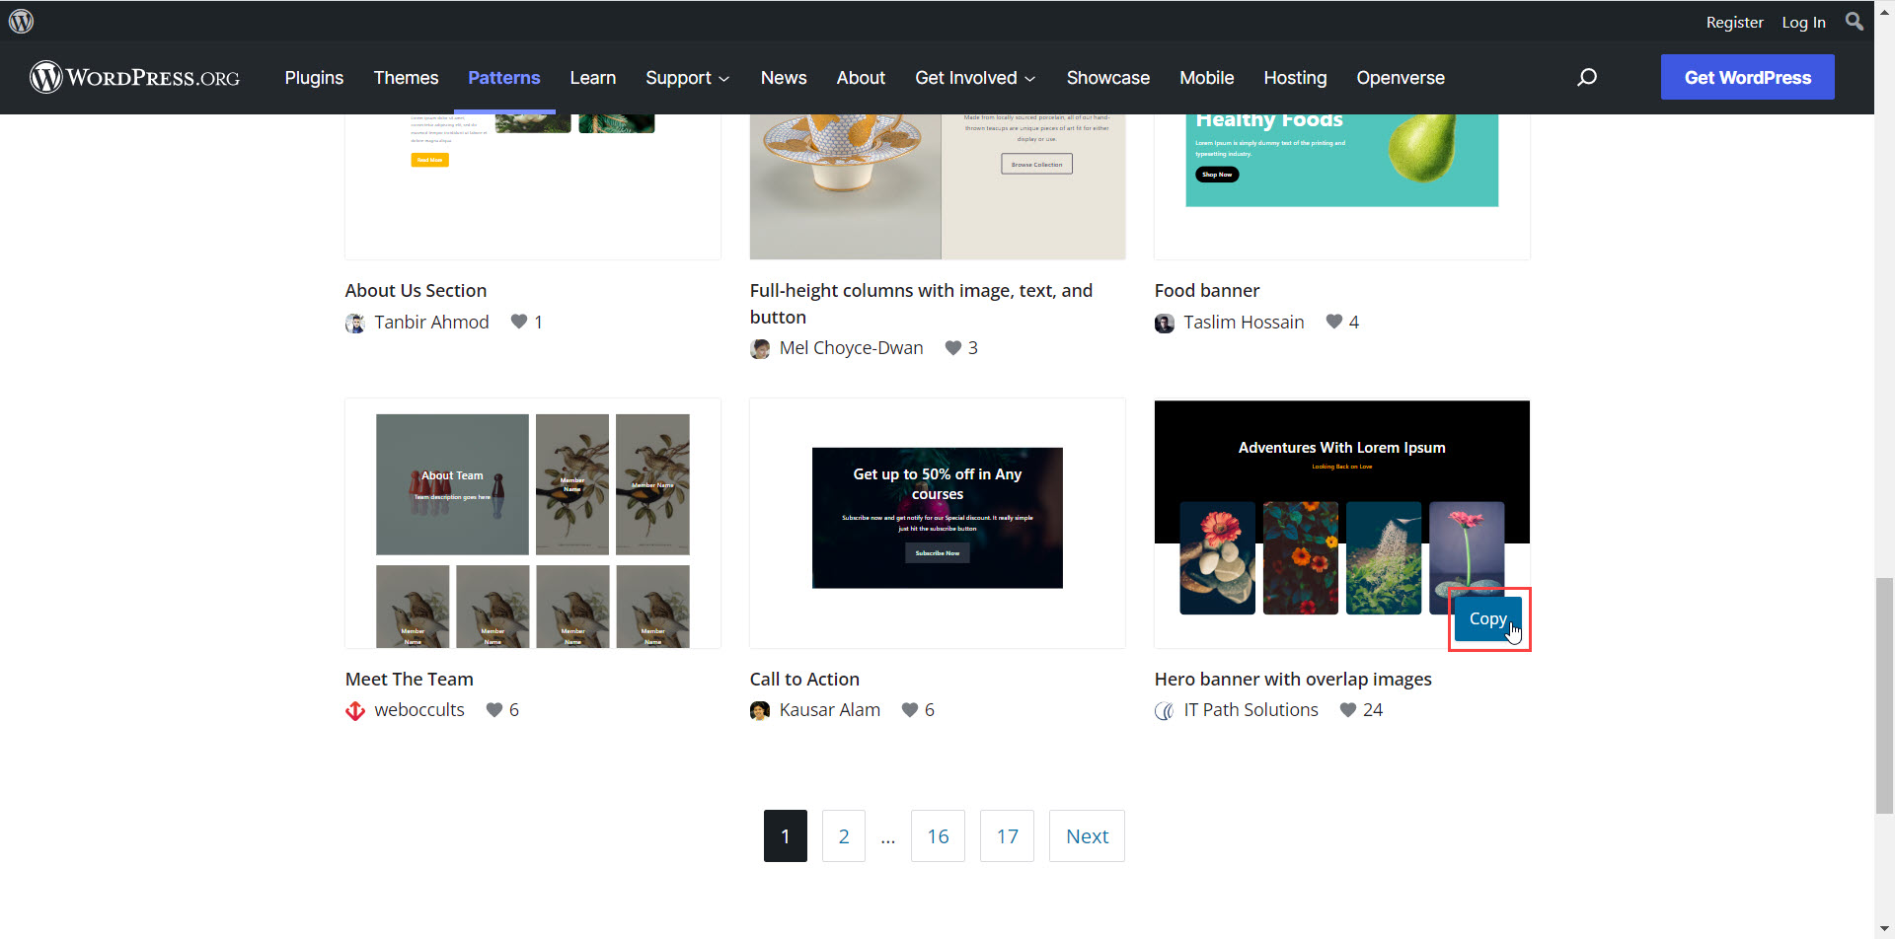Click the page vertical scrollbar thumb
1895x939 pixels.
click(1884, 695)
